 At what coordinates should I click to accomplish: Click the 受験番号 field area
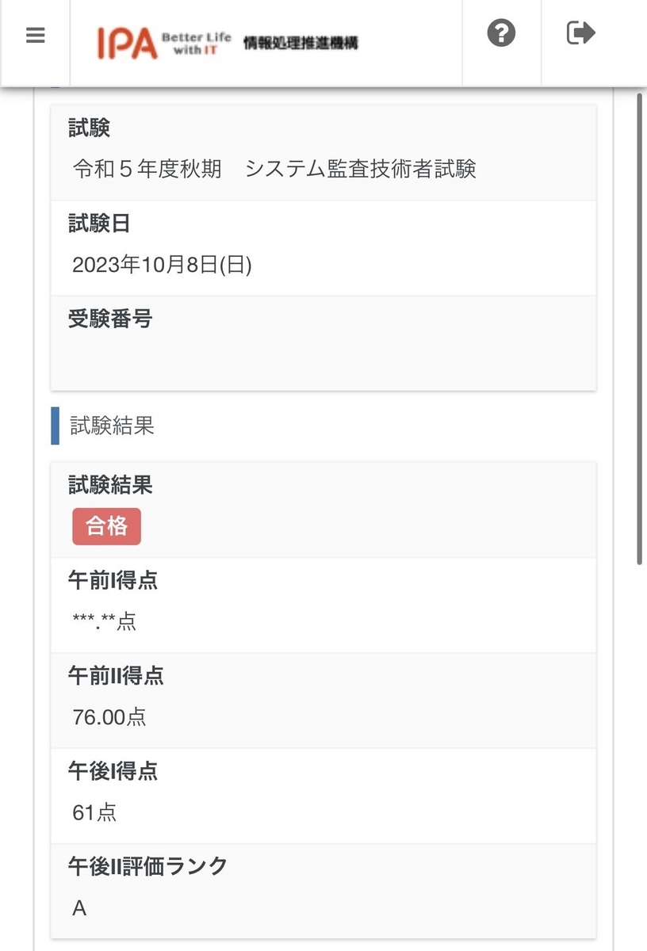tap(323, 343)
